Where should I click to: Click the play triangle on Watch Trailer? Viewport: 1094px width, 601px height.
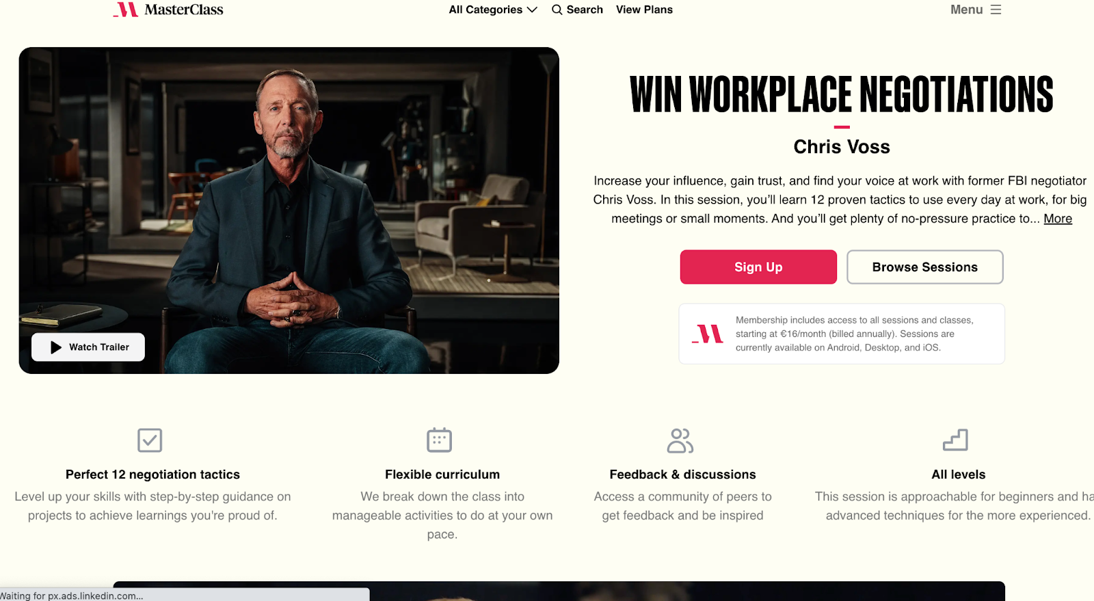pyautogui.click(x=56, y=347)
